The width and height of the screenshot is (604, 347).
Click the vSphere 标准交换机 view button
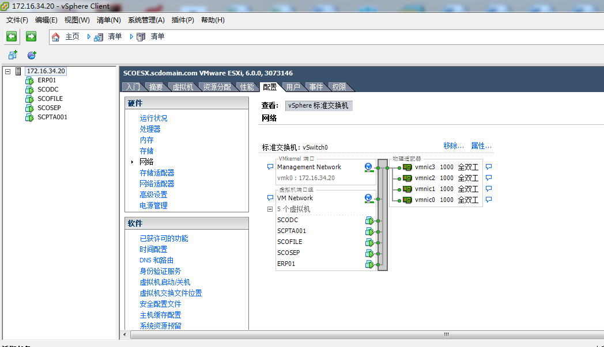pyautogui.click(x=319, y=106)
